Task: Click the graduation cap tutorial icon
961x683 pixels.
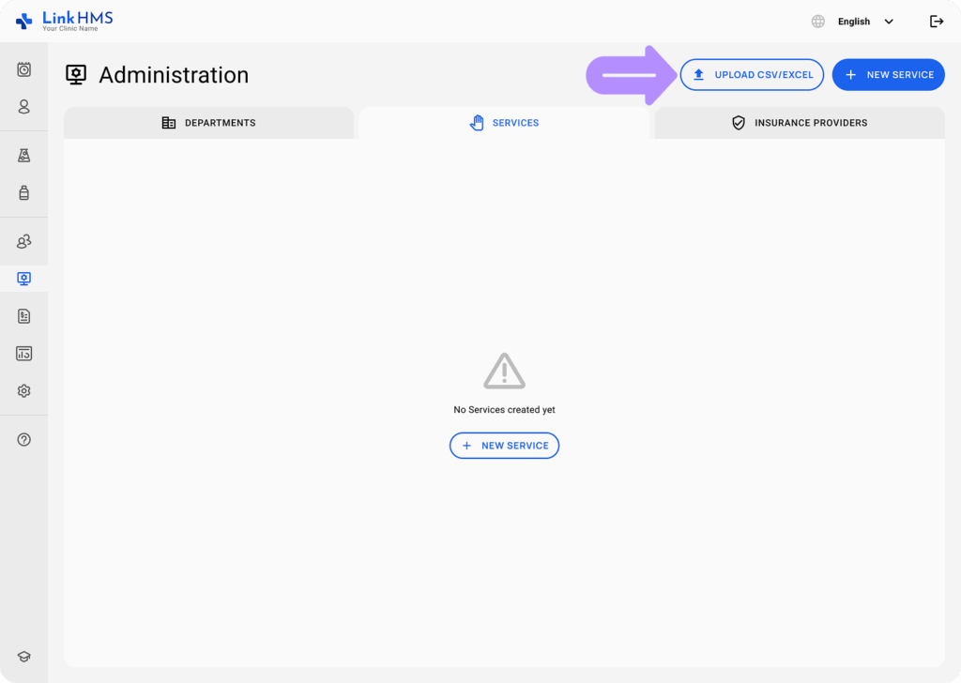Action: (23, 657)
